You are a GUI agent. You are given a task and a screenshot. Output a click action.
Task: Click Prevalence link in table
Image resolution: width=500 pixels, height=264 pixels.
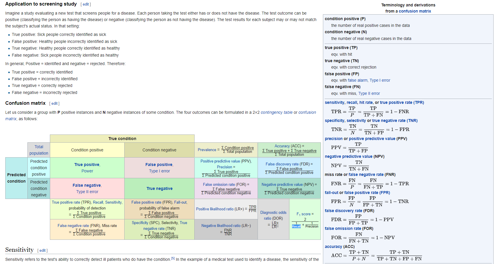(207, 150)
